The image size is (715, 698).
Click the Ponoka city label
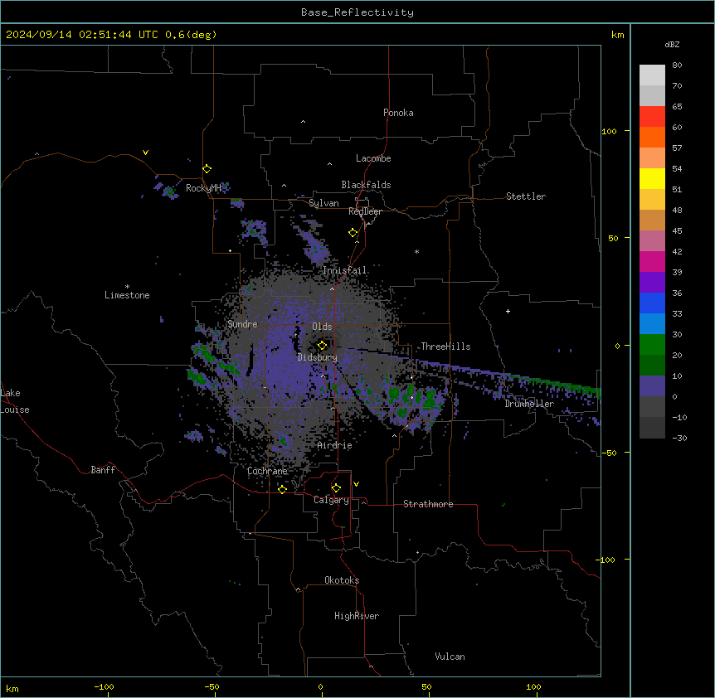[x=398, y=113]
